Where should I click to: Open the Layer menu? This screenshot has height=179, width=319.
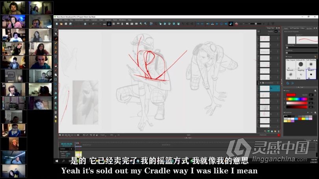(x=87, y=20)
